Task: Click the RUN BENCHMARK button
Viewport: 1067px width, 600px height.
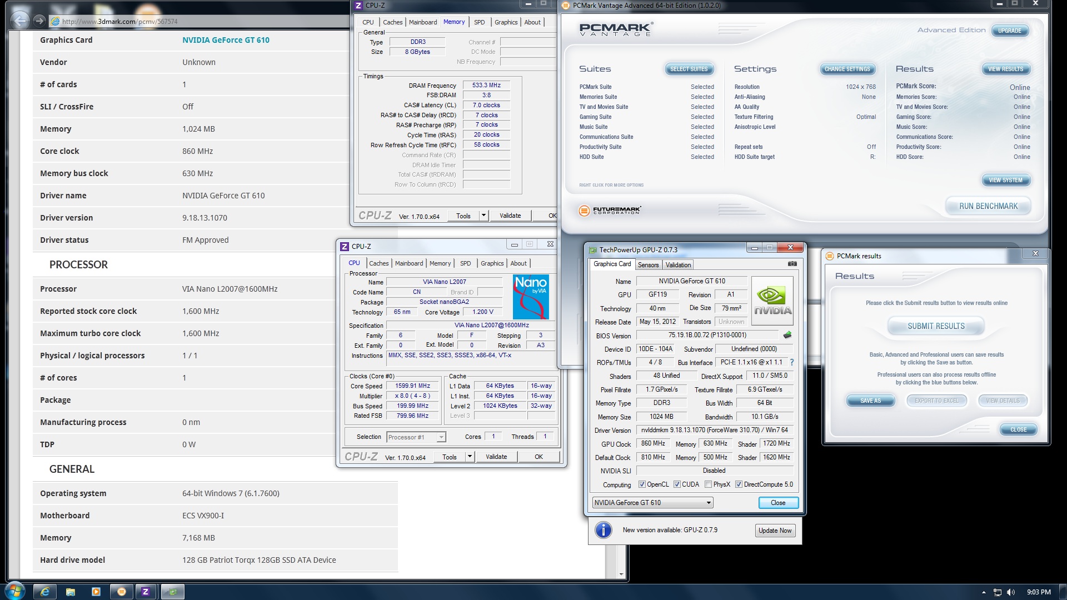Action: (988, 206)
